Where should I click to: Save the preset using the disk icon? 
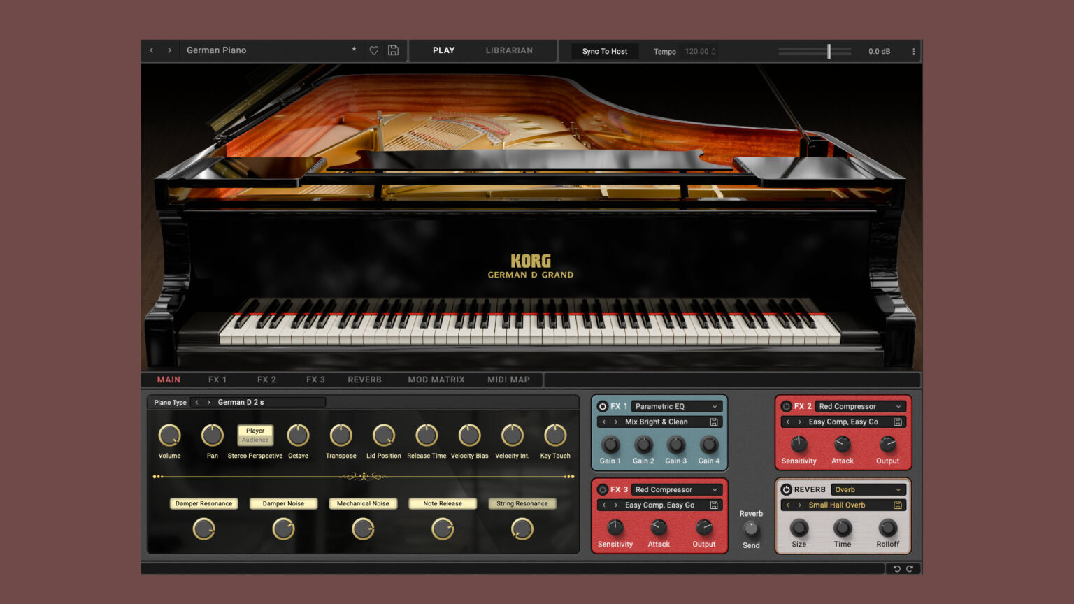click(393, 50)
